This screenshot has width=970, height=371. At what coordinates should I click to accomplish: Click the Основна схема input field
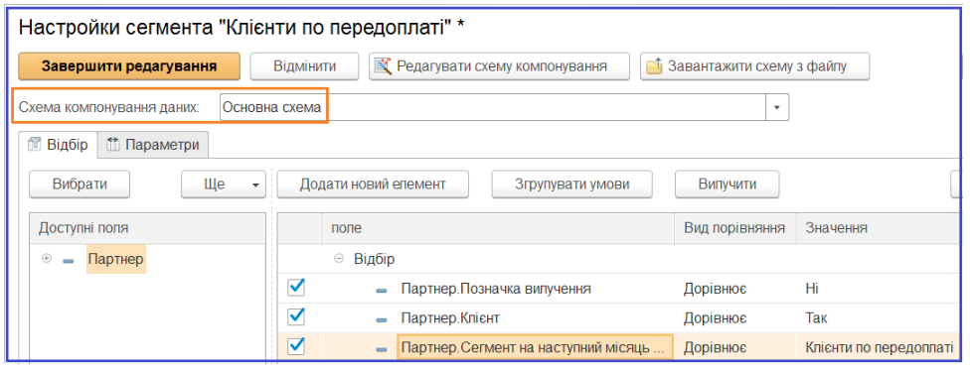tap(492, 107)
